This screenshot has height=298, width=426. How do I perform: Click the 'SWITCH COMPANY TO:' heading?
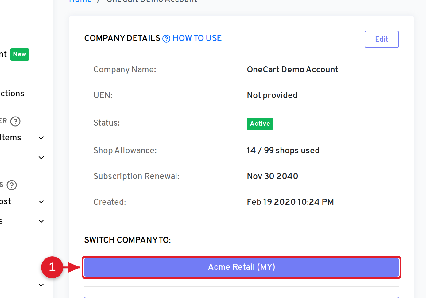pyautogui.click(x=128, y=240)
